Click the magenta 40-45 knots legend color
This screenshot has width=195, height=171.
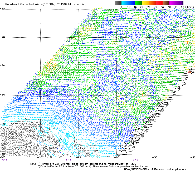(x=173, y=3)
